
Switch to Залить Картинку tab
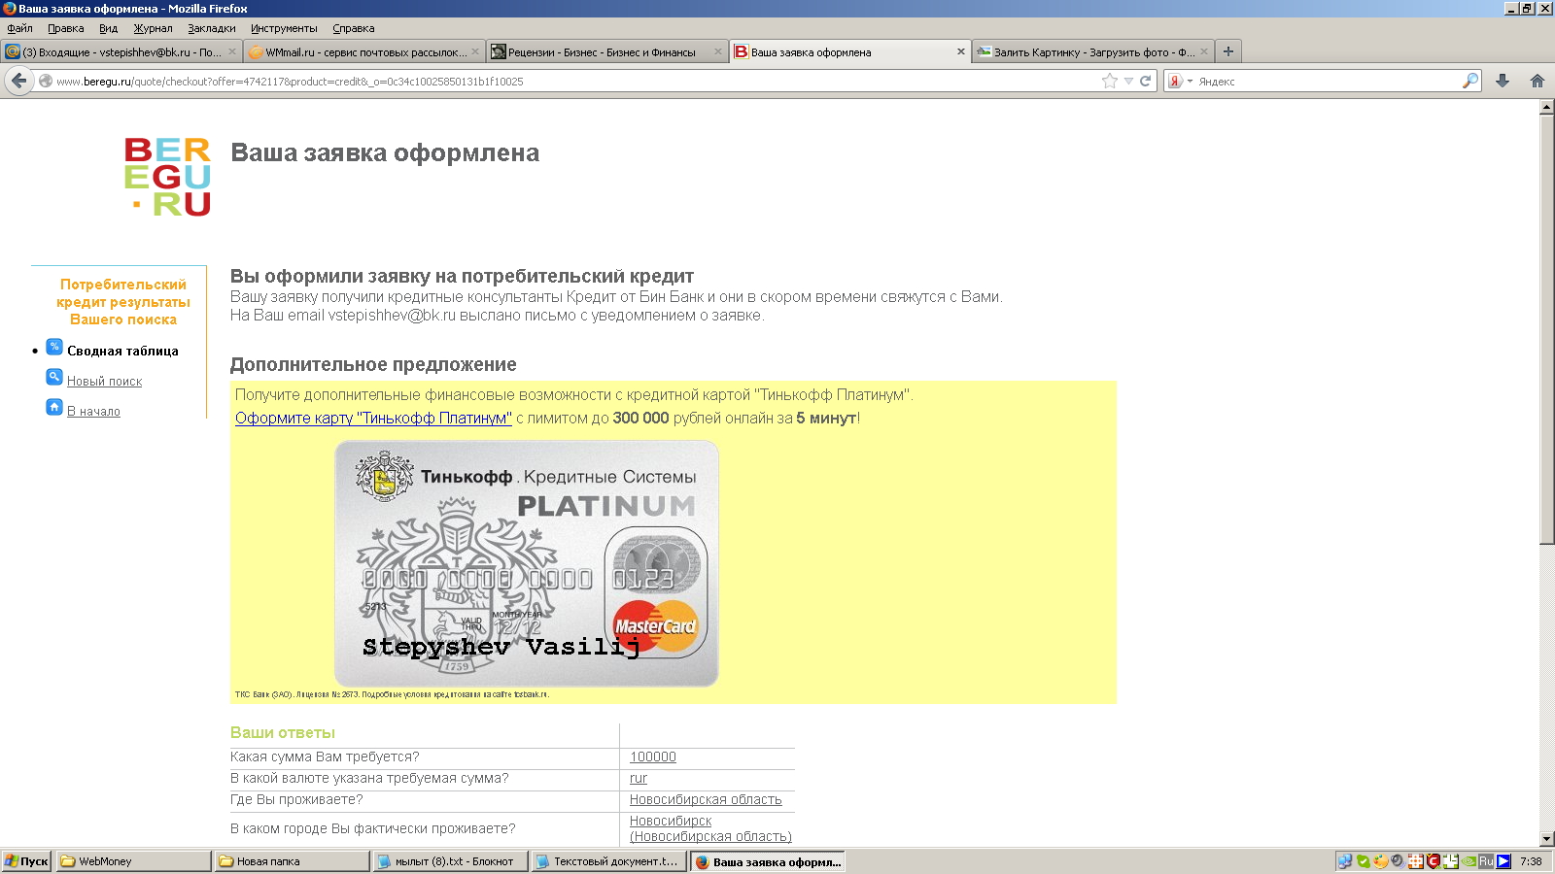[1092, 52]
